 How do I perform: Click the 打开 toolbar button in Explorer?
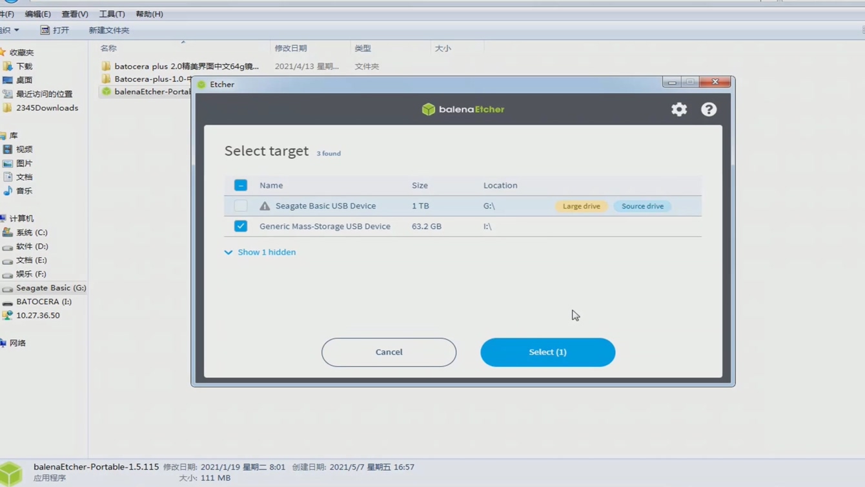tap(55, 30)
